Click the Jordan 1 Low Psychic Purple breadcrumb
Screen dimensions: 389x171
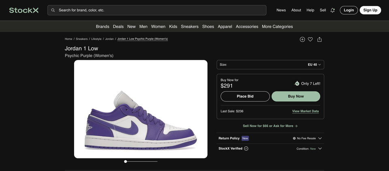[143, 39]
